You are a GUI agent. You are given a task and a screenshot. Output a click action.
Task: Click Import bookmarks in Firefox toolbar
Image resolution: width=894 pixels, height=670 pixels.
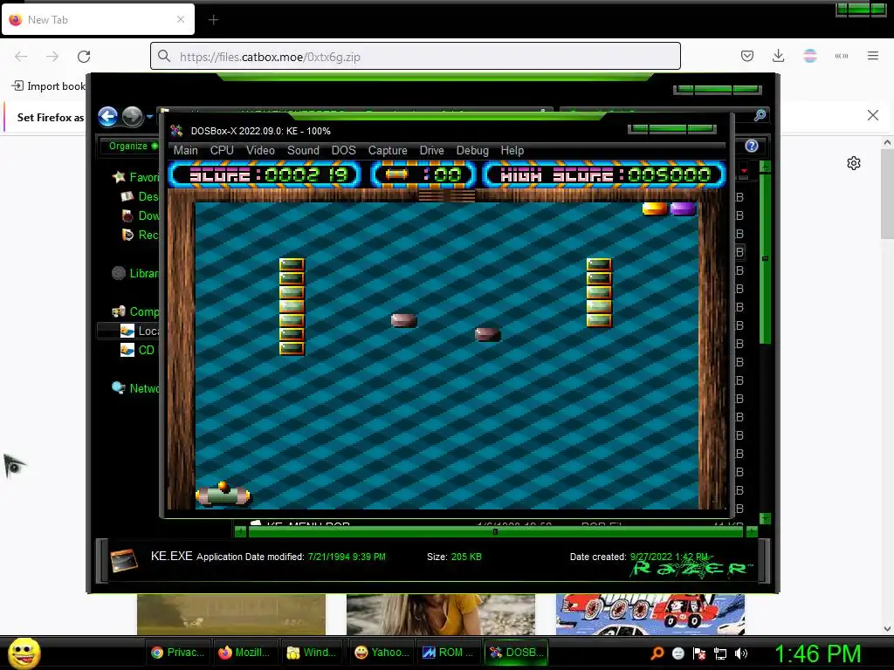coord(49,86)
